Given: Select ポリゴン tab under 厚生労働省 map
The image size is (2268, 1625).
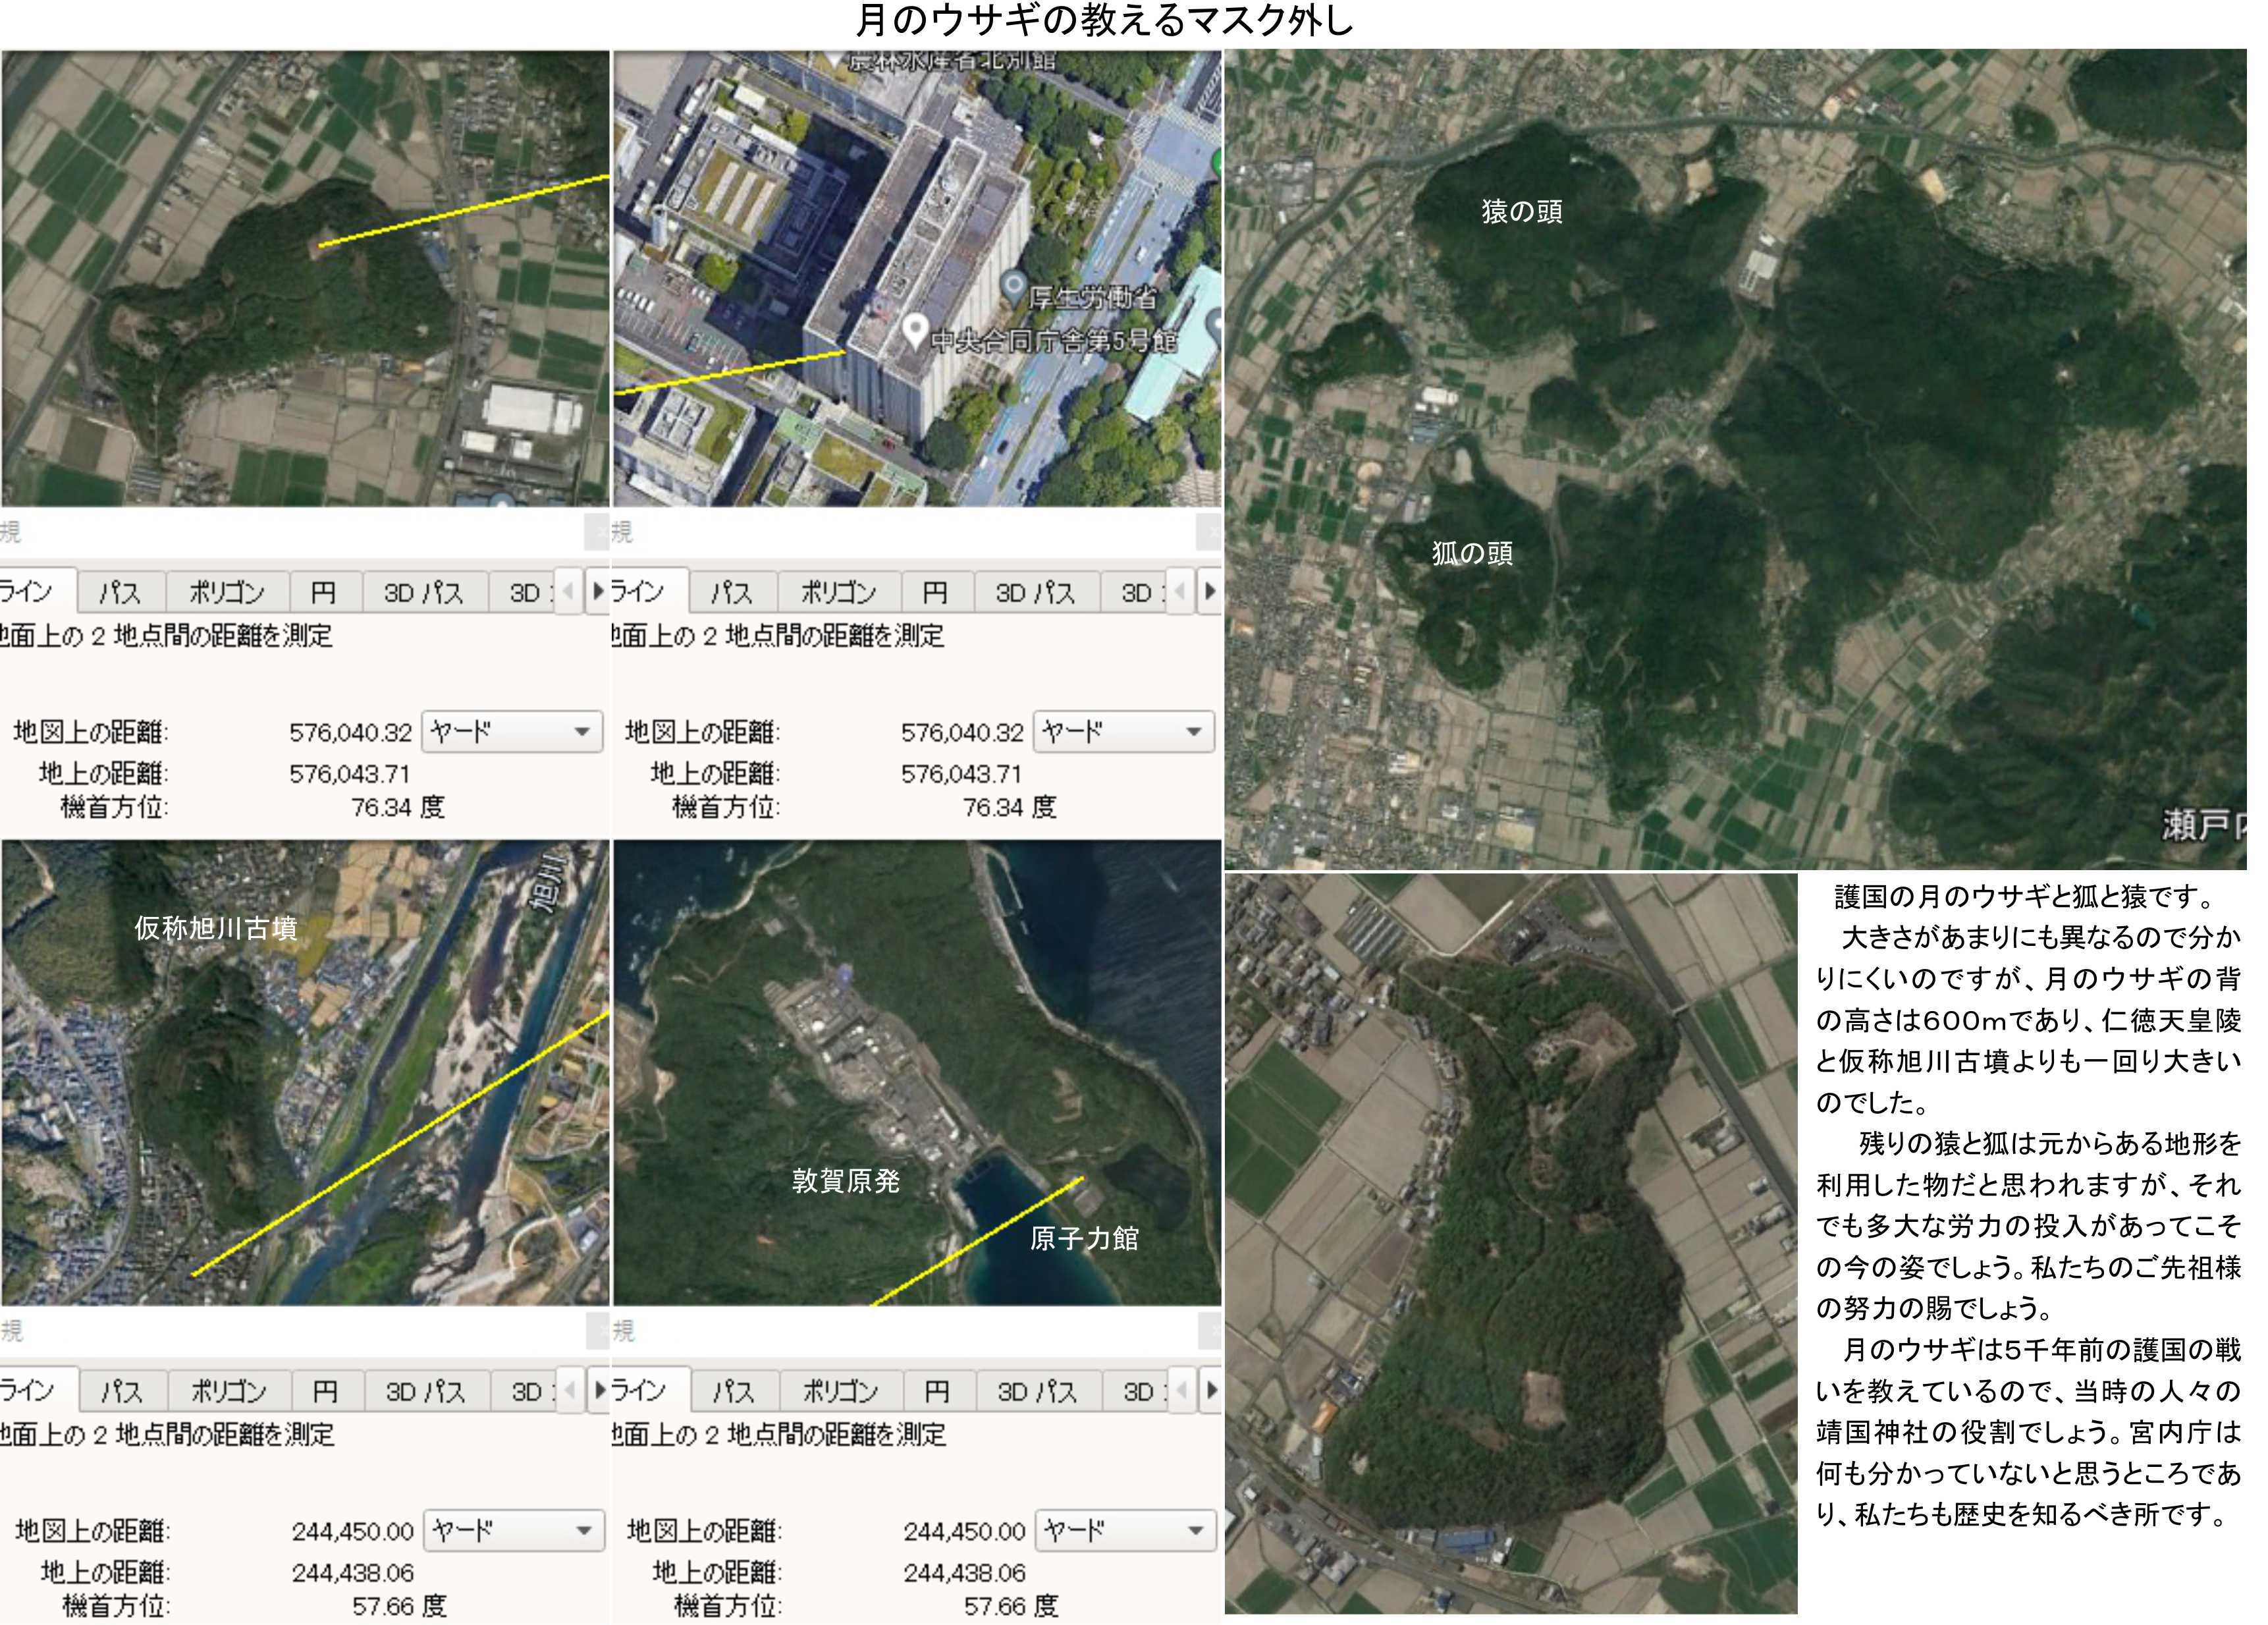Looking at the screenshot, I should [838, 593].
